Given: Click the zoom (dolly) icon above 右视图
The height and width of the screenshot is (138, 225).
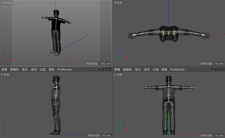Looking at the screenshot, I should point(103,69).
